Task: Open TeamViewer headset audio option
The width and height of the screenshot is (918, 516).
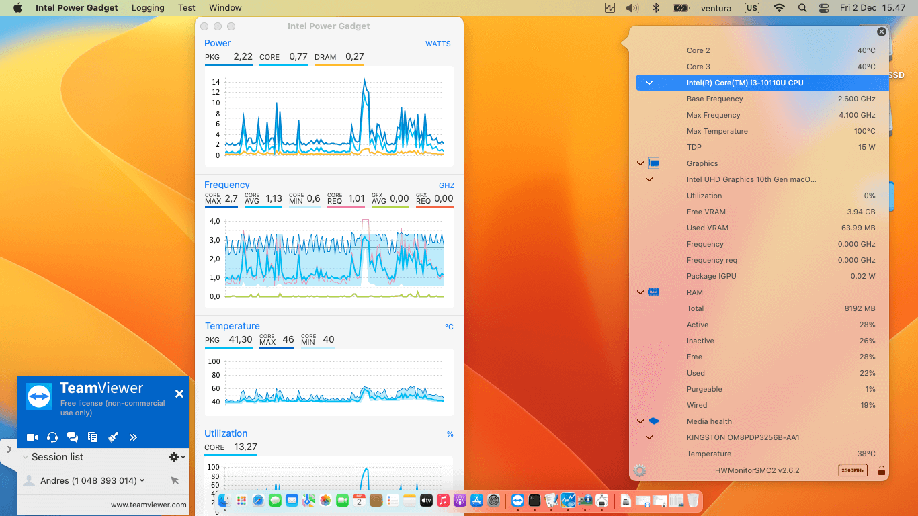Action: pos(52,437)
